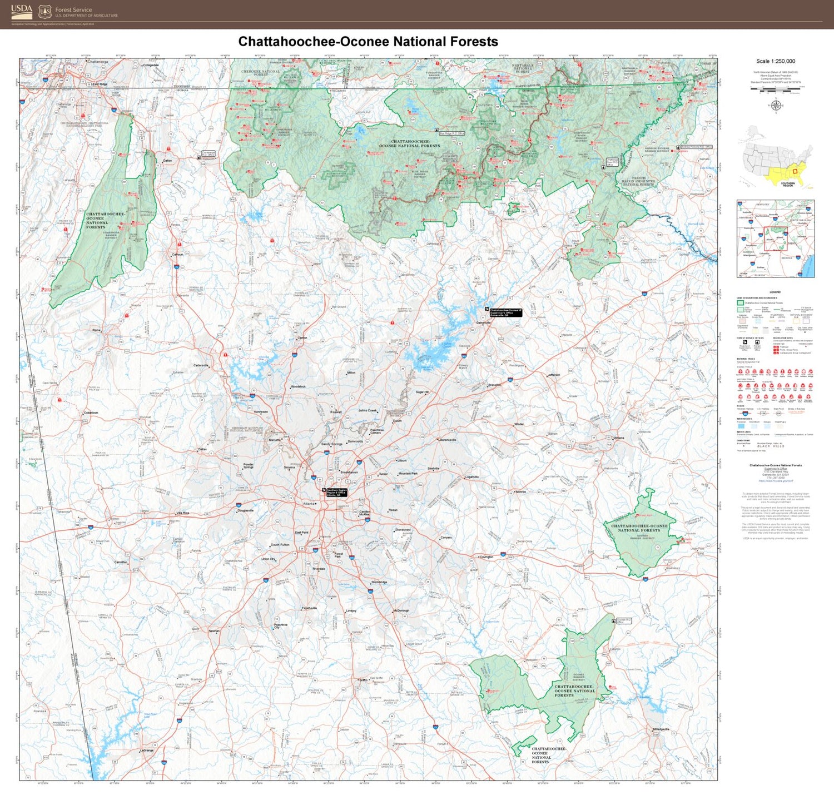Click the 'LaGrange' city label
Screen dimensions: 834x800
pos(146,751)
